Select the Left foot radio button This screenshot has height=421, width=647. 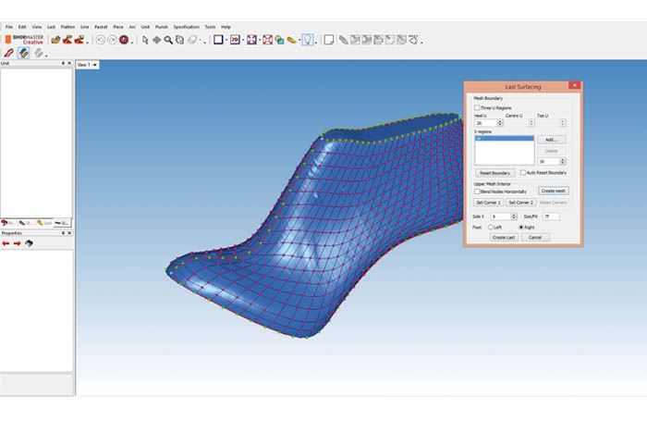click(492, 227)
